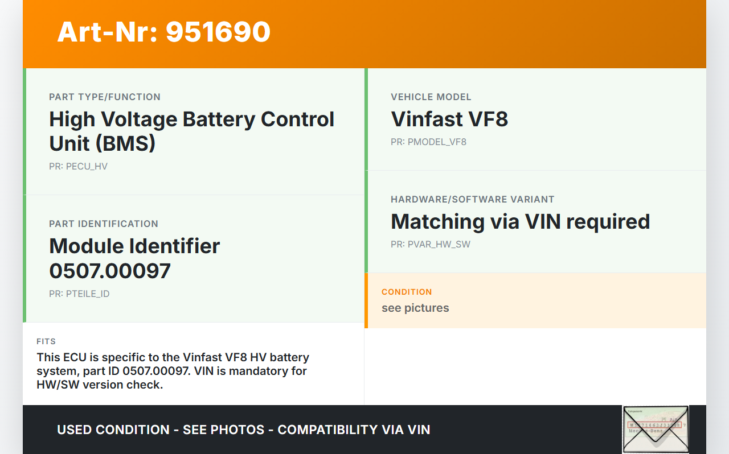Click the green left border of Part Identification card

pos(24,259)
